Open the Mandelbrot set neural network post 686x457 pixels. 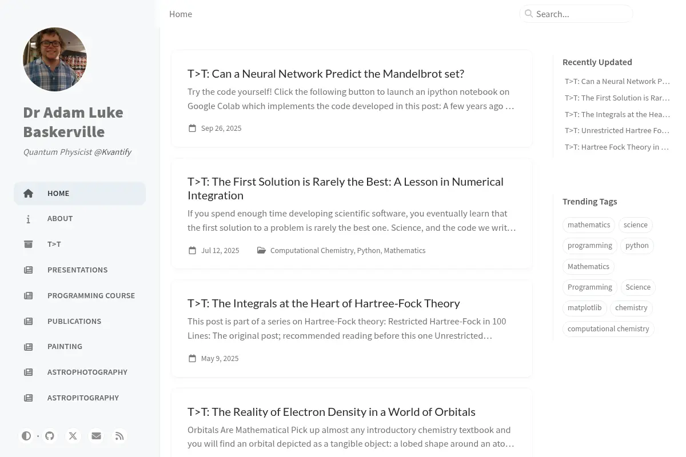tap(326, 74)
